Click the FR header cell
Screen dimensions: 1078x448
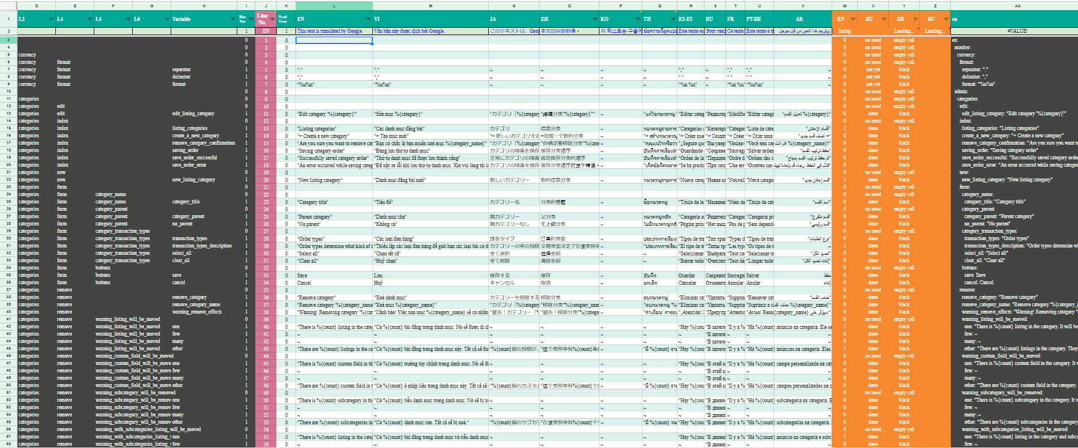pyautogui.click(x=735, y=19)
